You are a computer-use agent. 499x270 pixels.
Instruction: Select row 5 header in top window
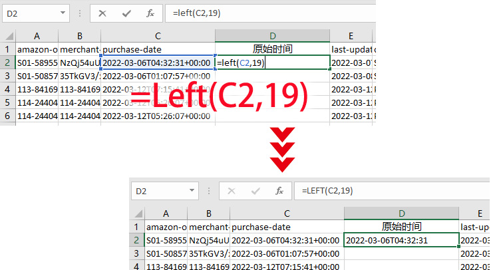click(7, 102)
